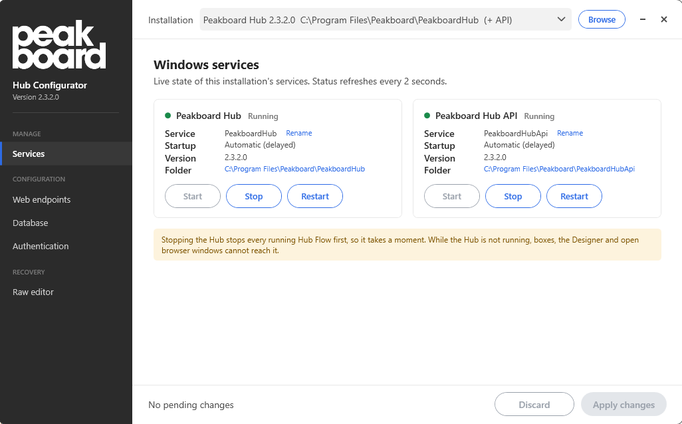This screenshot has width=682, height=424.
Task: Go to Web endpoints section
Action: [66, 199]
